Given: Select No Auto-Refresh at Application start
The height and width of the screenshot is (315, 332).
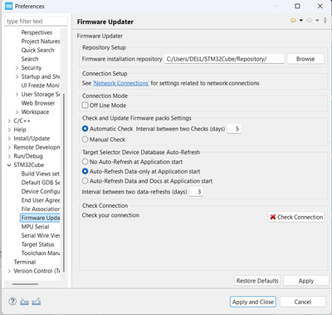Looking at the screenshot, I should tap(85, 161).
